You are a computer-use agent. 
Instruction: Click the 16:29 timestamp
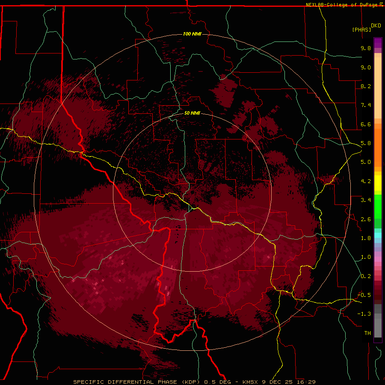pos(306,382)
